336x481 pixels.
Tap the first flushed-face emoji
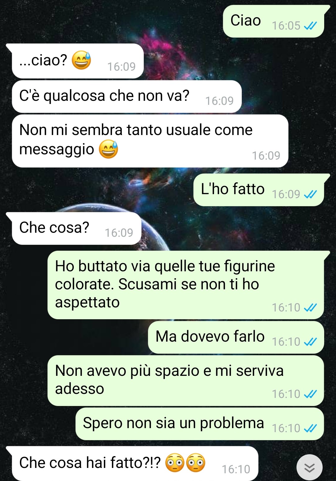coord(175,463)
